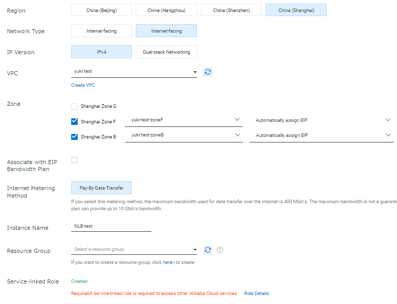Refresh the VPC list
The image size is (397, 304).
(208, 72)
